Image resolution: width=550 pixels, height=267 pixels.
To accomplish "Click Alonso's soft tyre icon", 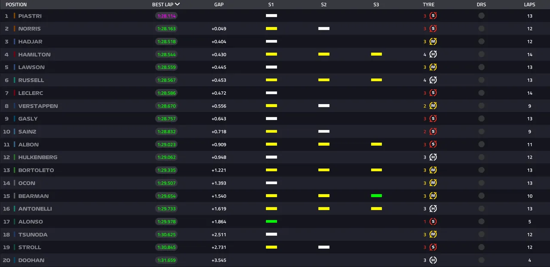I will (x=433, y=222).
